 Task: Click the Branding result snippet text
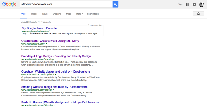(59, 63)
